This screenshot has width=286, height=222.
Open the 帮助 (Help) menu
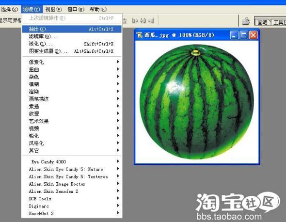pyautogui.click(x=98, y=9)
